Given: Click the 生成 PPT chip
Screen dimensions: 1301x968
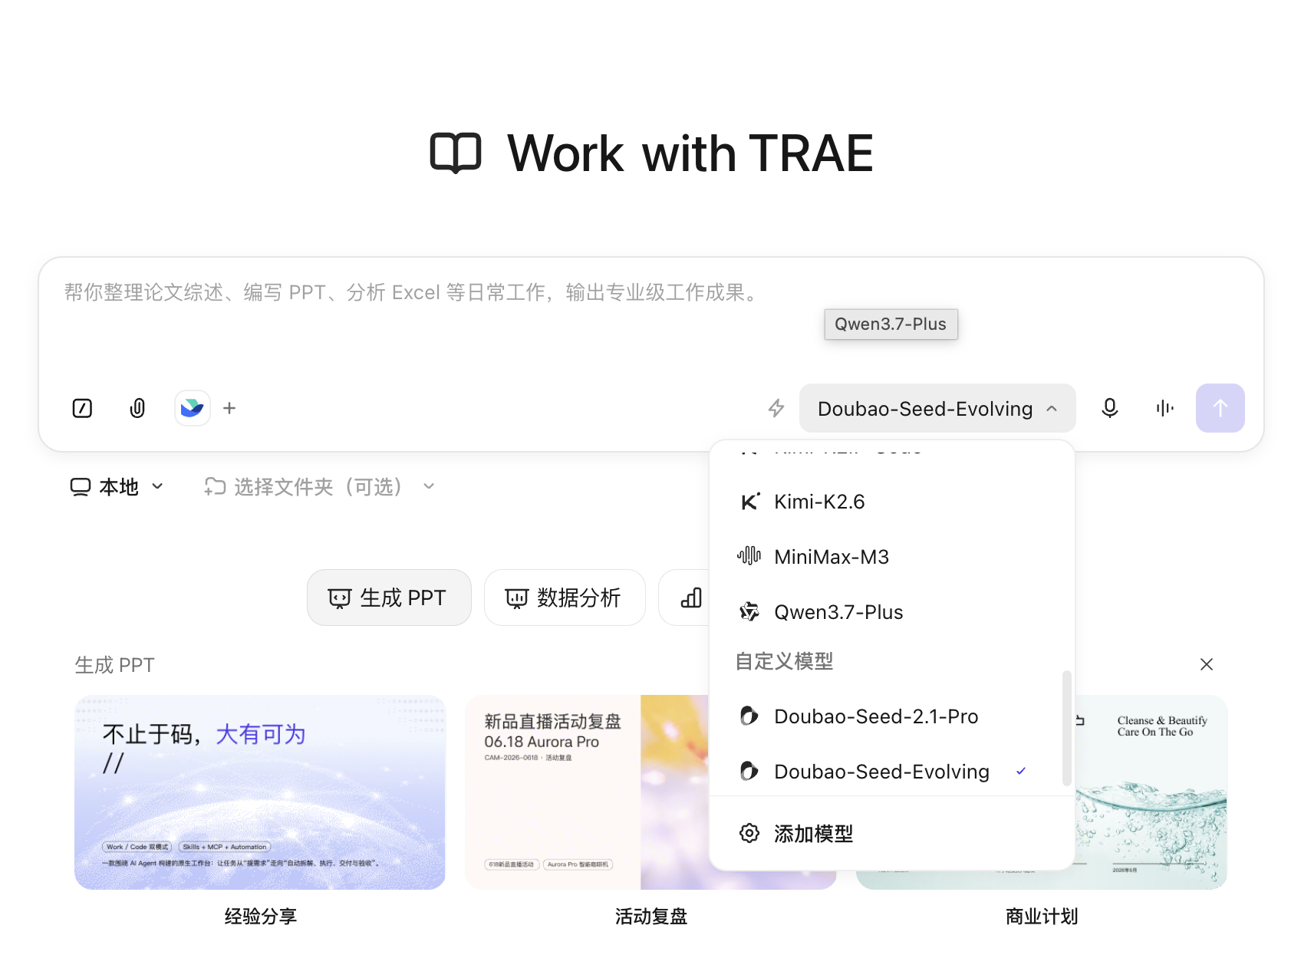Looking at the screenshot, I should tap(389, 598).
